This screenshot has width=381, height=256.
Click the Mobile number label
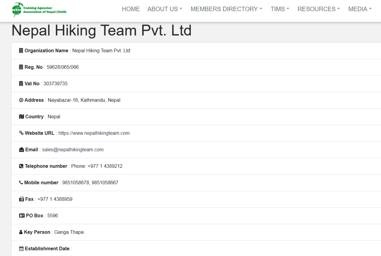pyautogui.click(x=41, y=183)
